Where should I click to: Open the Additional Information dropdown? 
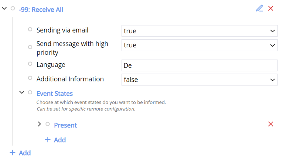click(x=272, y=80)
